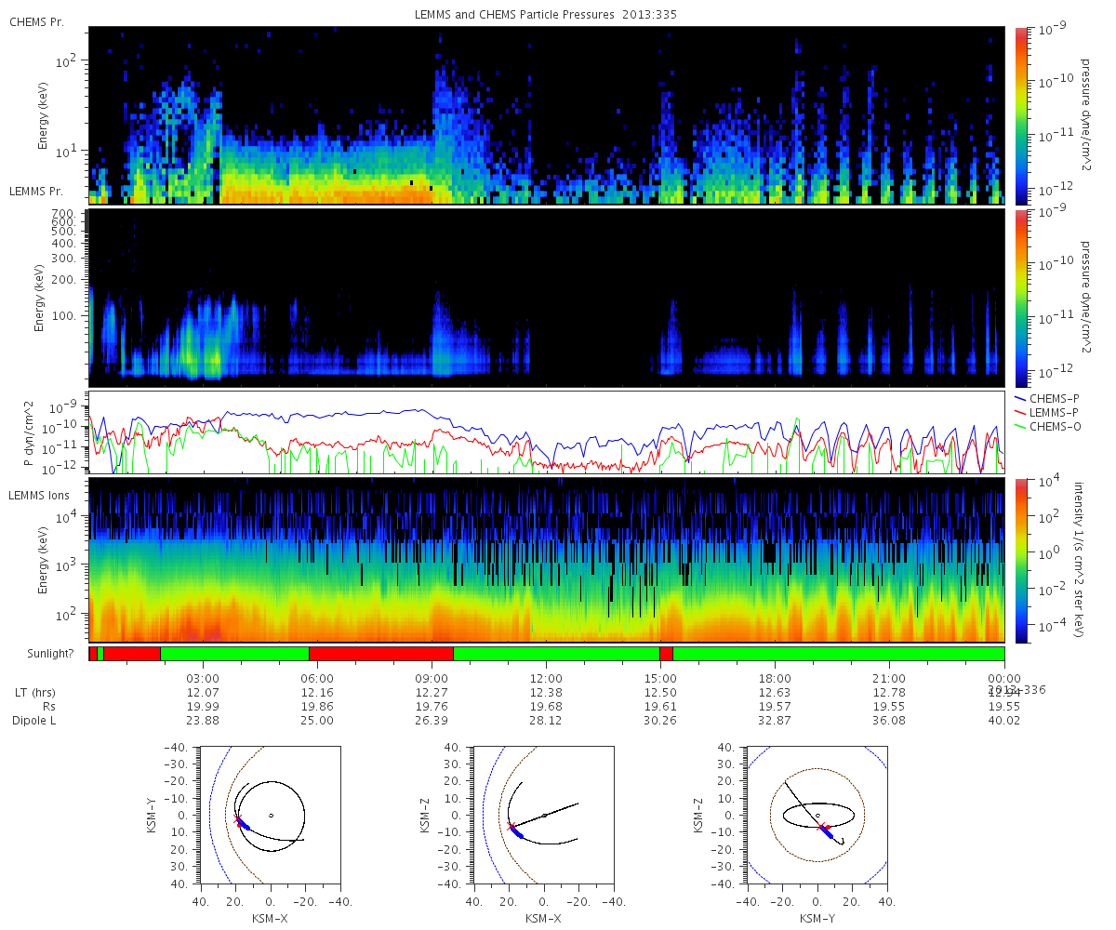Click the LEMMS Ions intensity color bar
Image resolution: width=1116 pixels, height=930 pixels.
[1020, 560]
